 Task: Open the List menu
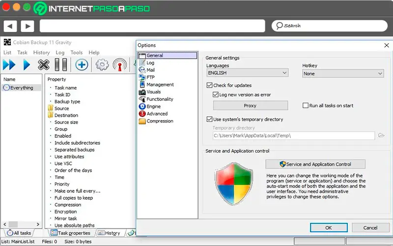(x=7, y=53)
